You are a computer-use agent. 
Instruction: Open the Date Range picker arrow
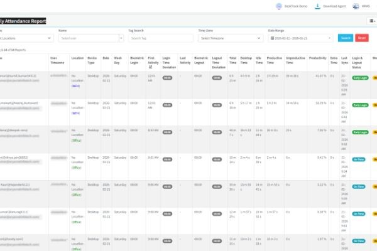[329, 38]
